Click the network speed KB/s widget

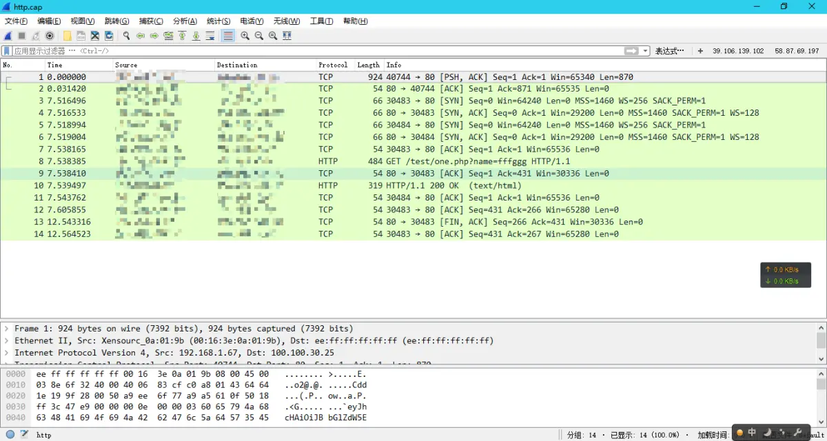pyautogui.click(x=784, y=276)
